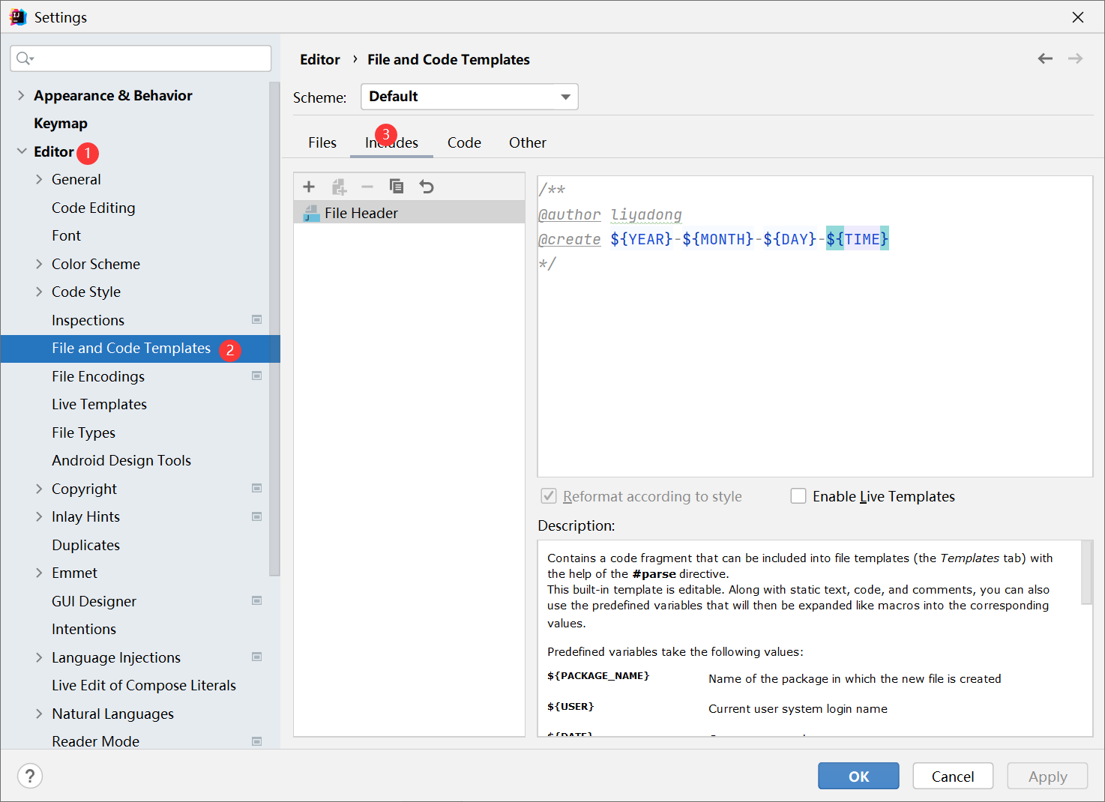Open the Scheme Default dropdown
This screenshot has width=1105, height=802.
469,97
